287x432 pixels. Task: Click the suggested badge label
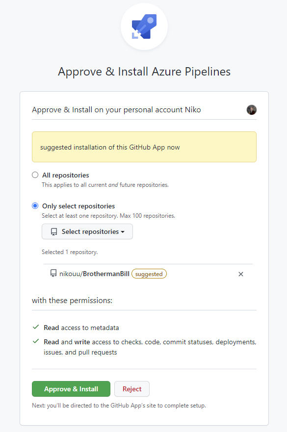[x=149, y=274]
